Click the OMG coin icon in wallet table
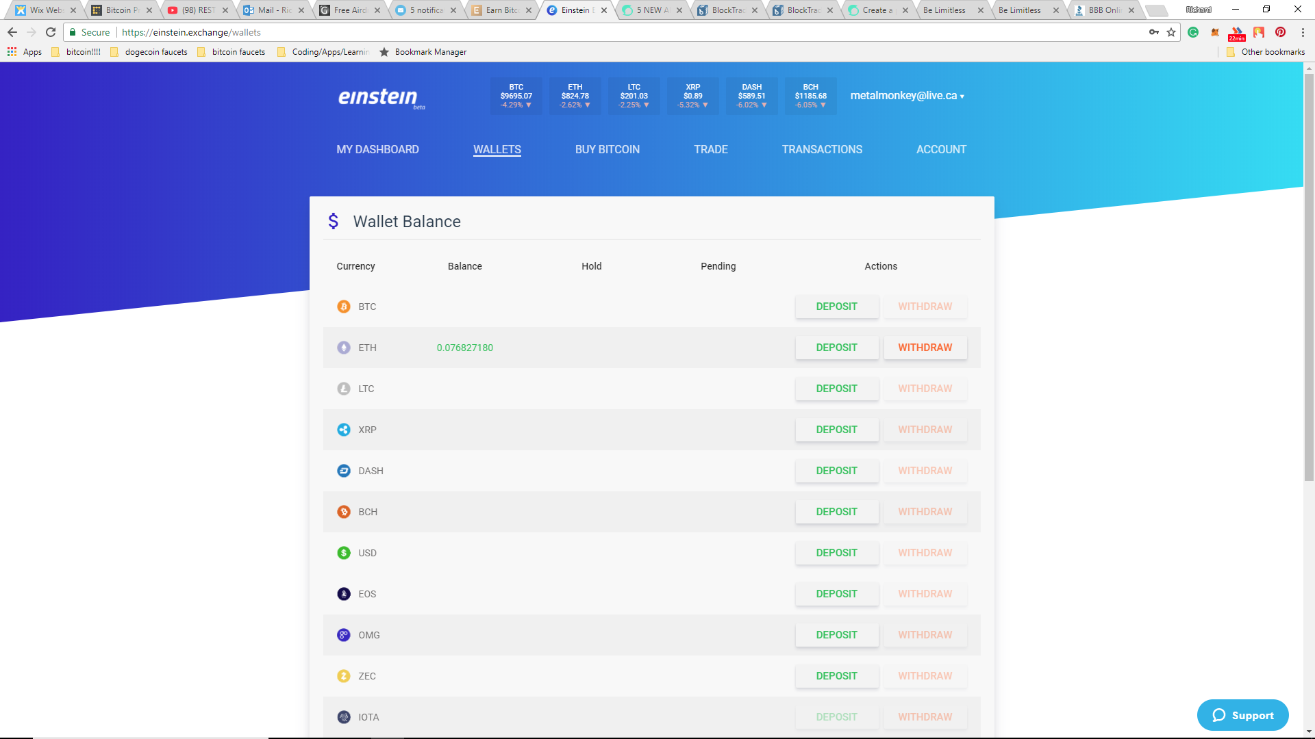This screenshot has width=1315, height=739. (x=344, y=635)
